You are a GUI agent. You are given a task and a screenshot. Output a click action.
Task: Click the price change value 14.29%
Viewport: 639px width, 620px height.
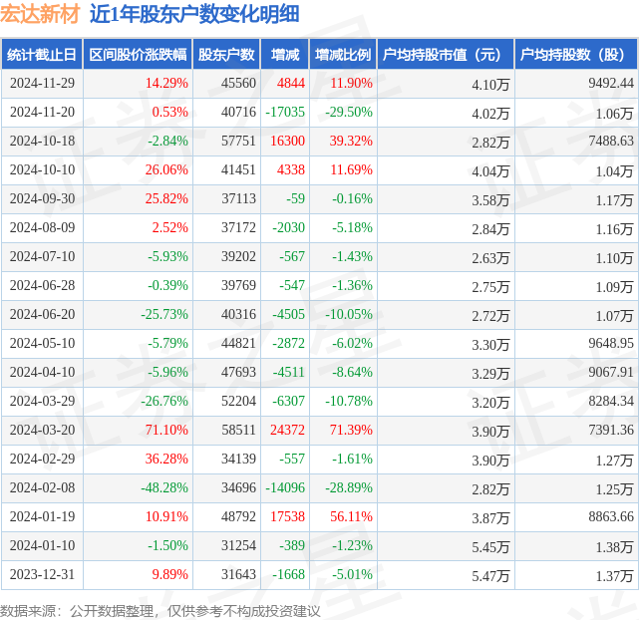click(166, 83)
